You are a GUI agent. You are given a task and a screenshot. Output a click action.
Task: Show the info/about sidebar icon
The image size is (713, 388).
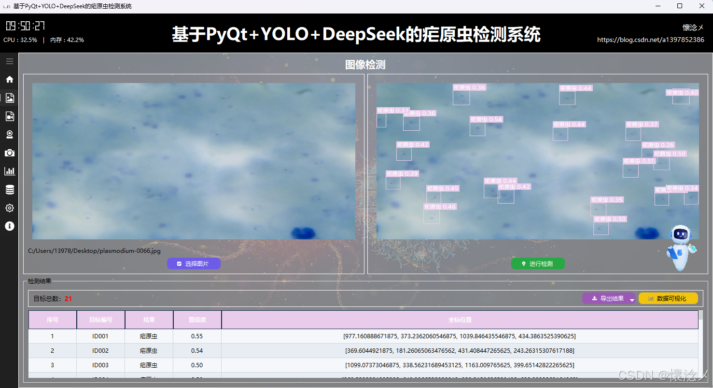pyautogui.click(x=9, y=226)
